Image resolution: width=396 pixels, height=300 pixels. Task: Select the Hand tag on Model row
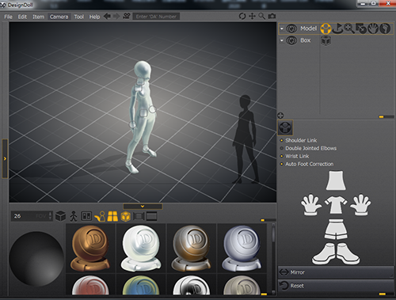[373, 28]
